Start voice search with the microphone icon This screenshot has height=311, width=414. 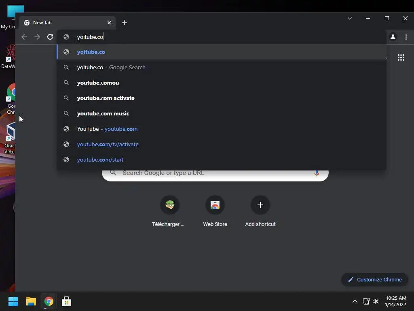[x=317, y=173]
